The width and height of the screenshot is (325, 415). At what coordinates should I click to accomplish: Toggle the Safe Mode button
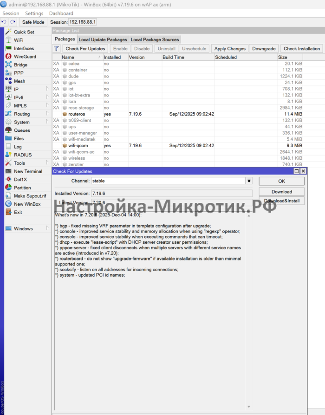click(33, 22)
